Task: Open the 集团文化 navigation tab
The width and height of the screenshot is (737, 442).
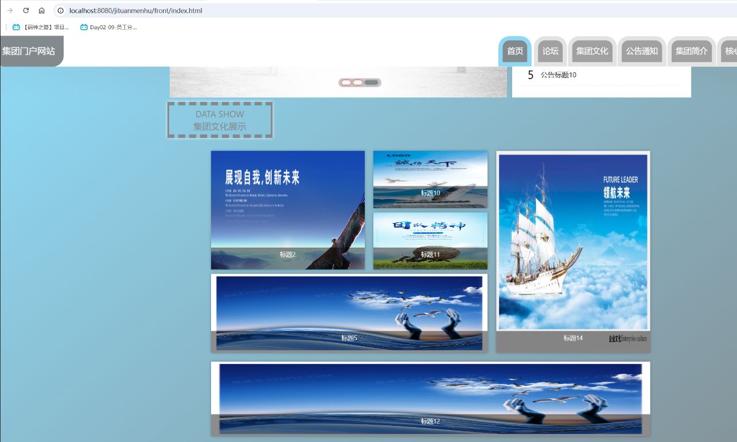Action: point(592,51)
